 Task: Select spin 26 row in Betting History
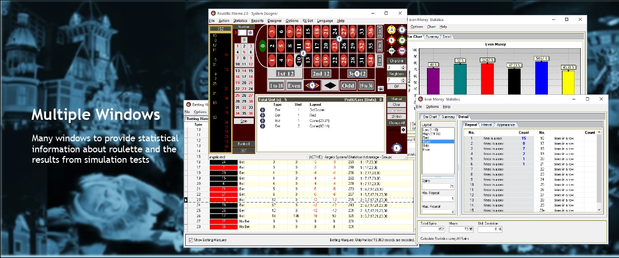(299, 216)
